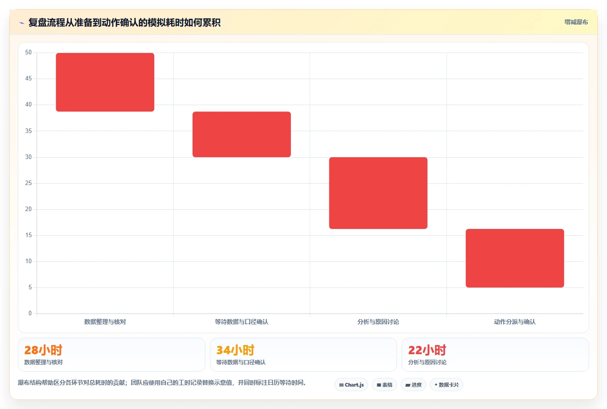Click the y-axis value 25

tap(28, 183)
